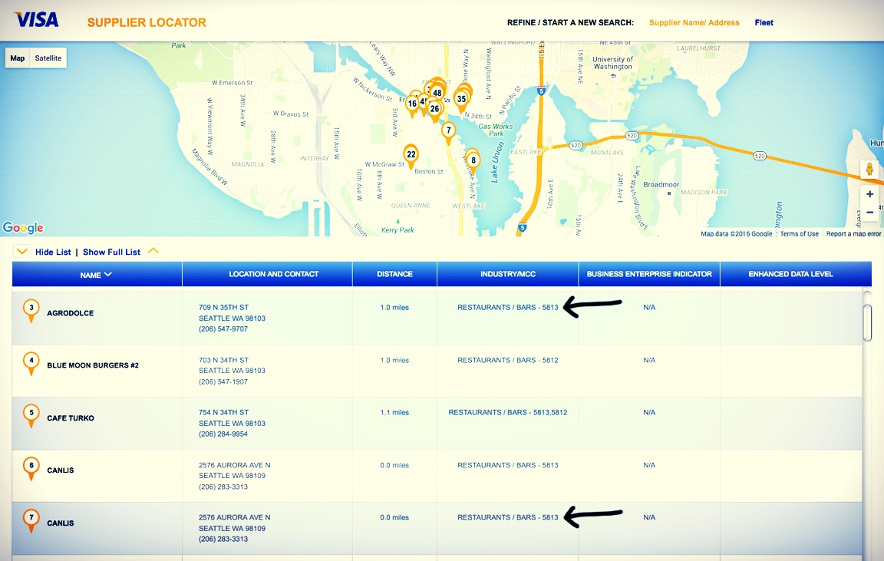The width and height of the screenshot is (884, 561).
Task: Click map marker number 48
Action: point(437,94)
